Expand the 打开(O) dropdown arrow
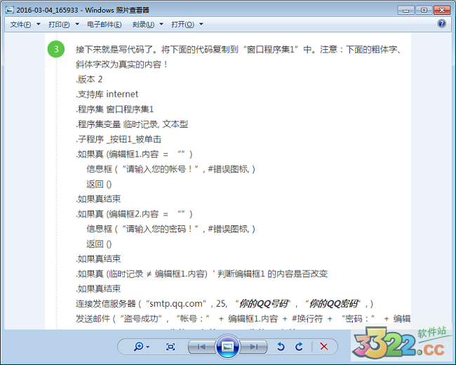456x365 pixels. [201, 24]
